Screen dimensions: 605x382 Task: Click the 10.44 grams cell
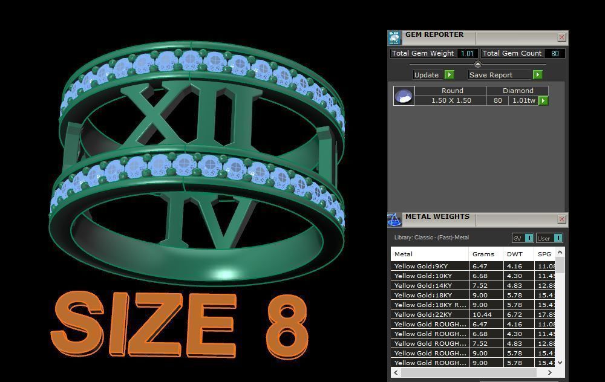pyautogui.click(x=486, y=314)
